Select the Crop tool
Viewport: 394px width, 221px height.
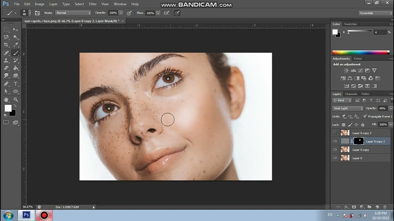point(6,45)
